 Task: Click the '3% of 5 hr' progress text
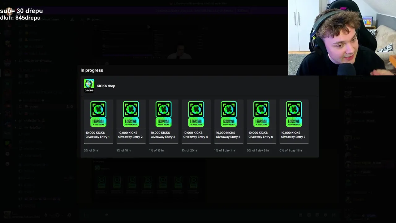91,150
